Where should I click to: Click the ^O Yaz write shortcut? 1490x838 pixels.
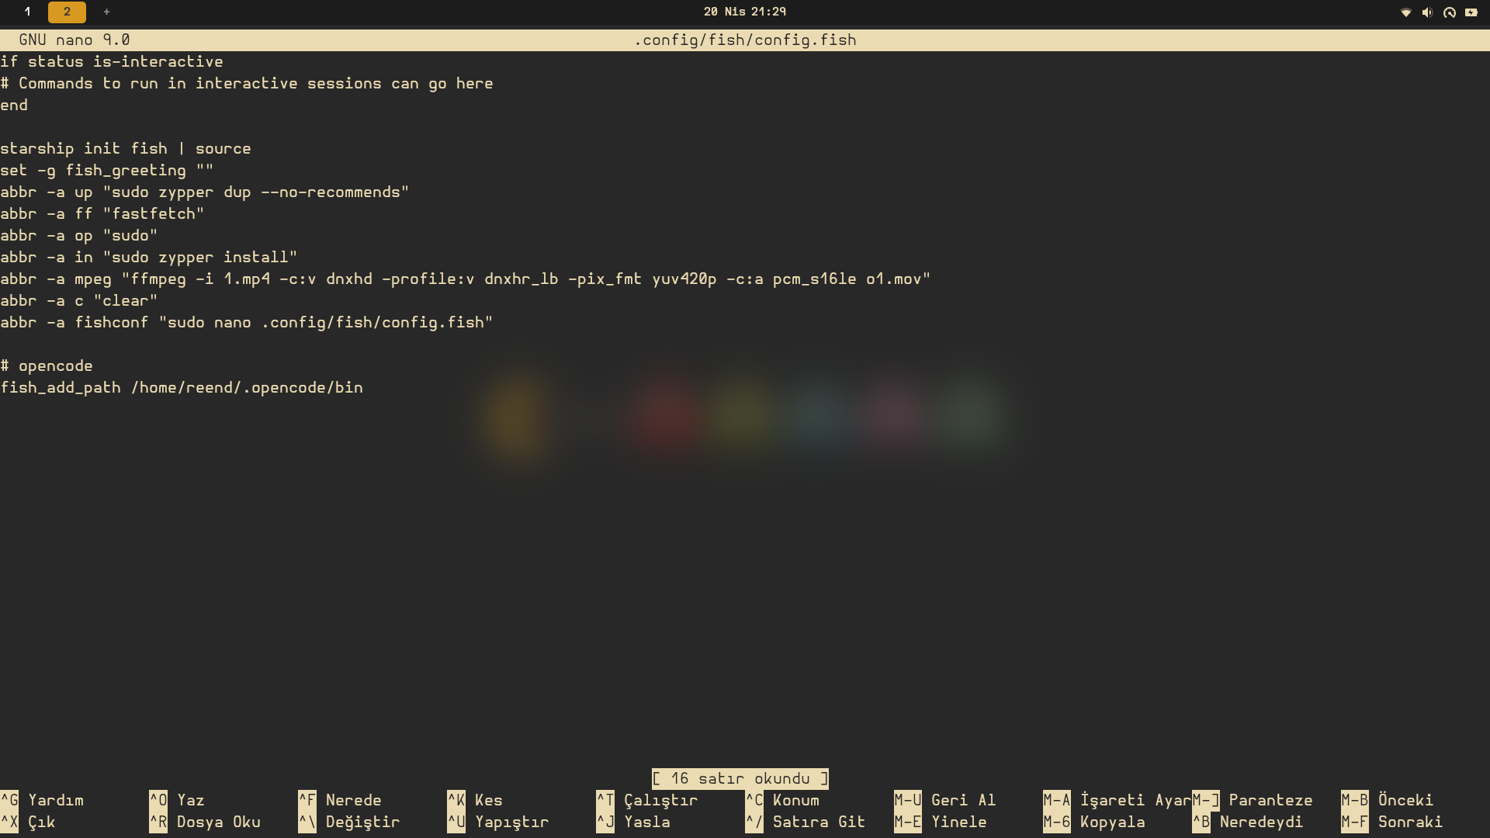177,800
